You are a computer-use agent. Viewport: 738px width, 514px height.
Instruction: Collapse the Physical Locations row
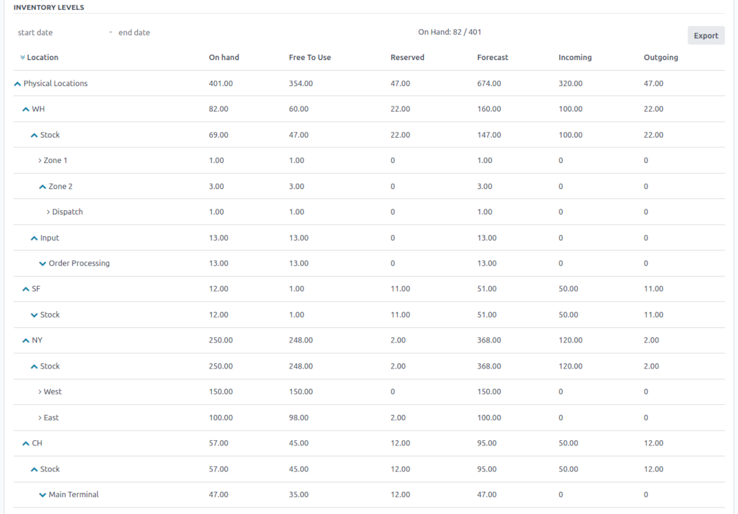pos(18,83)
